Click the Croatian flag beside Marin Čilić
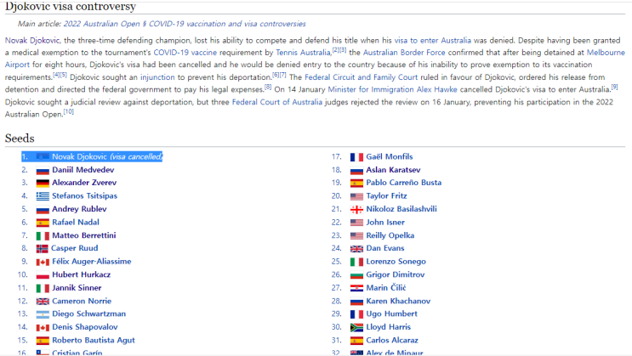Image resolution: width=632 pixels, height=356 pixels. point(356,288)
